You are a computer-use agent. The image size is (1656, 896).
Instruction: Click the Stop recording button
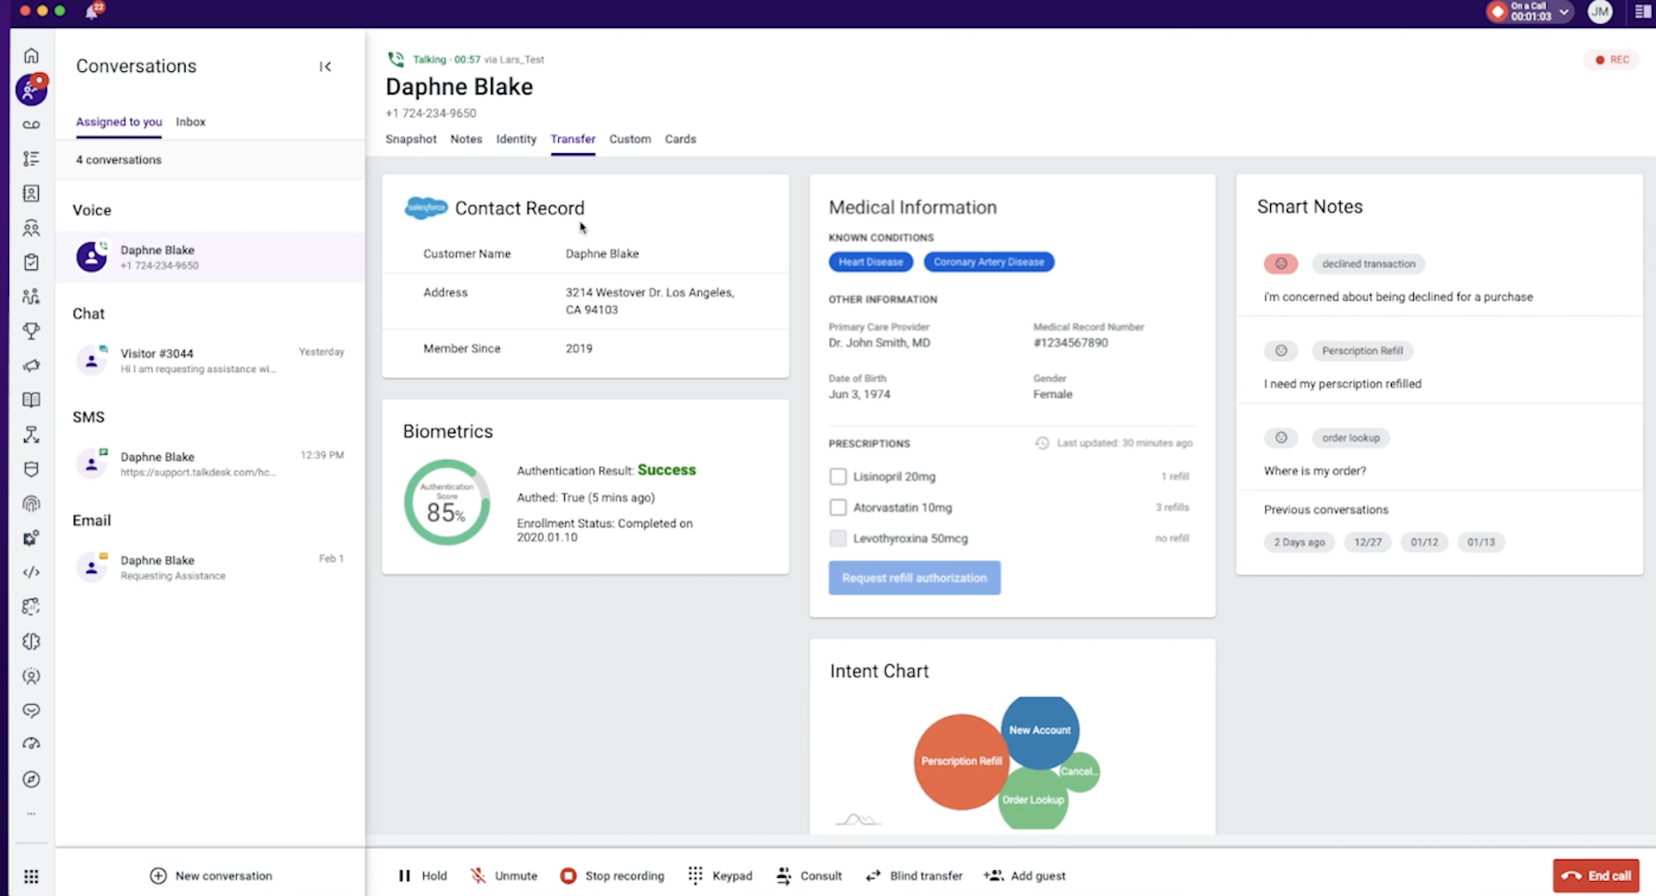point(613,875)
